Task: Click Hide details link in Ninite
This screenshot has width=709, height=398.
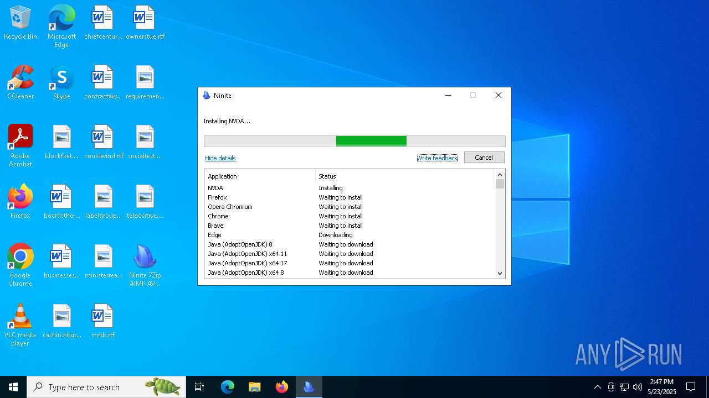Action: (x=220, y=158)
